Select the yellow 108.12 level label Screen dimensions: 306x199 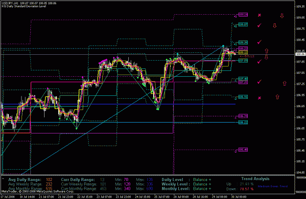pyautogui.click(x=243, y=52)
